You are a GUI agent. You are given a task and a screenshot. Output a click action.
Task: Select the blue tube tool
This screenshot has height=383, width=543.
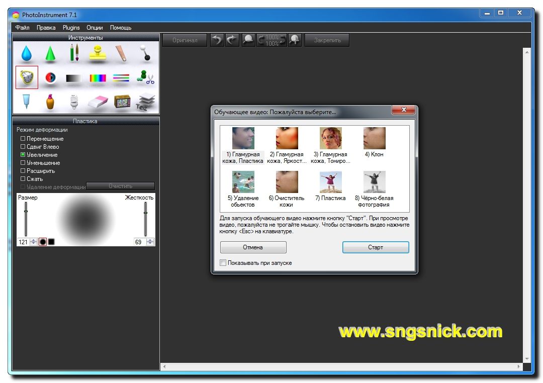(x=26, y=102)
